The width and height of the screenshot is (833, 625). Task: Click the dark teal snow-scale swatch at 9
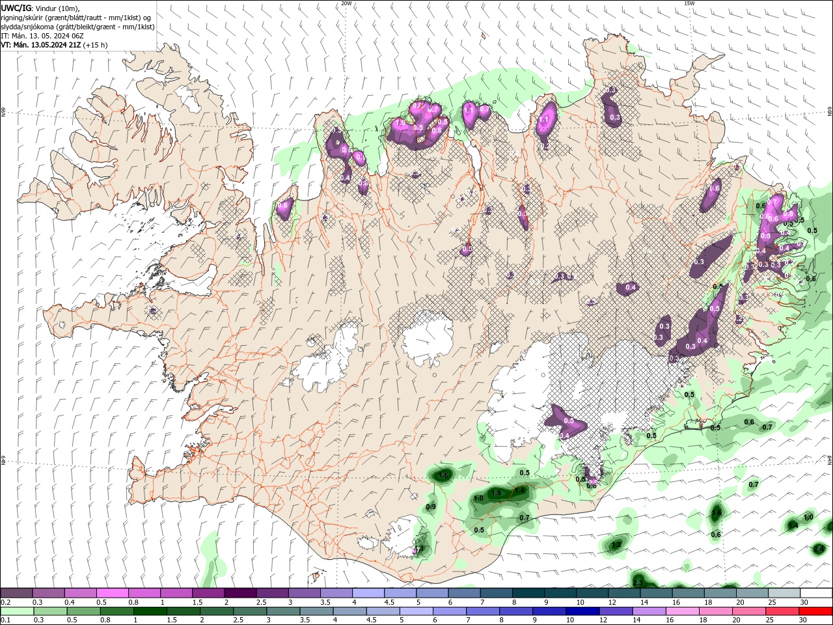(x=560, y=593)
